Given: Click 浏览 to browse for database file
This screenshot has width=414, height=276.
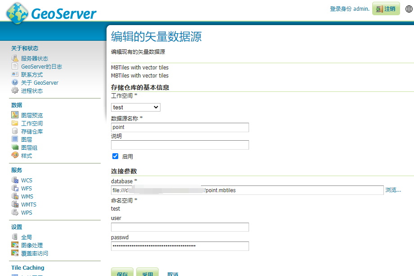Looking at the screenshot, I should point(393,190).
